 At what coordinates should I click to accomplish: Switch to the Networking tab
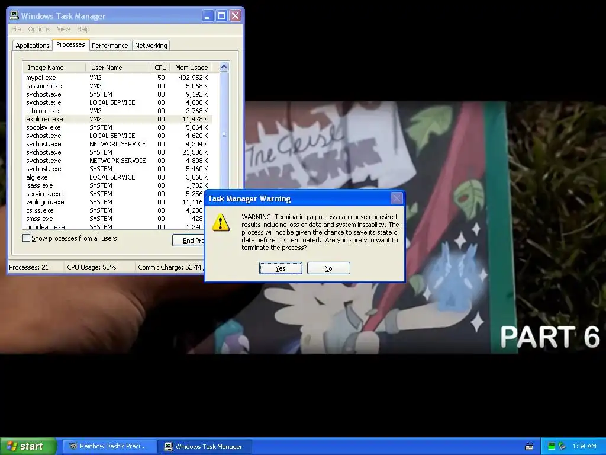coord(151,46)
